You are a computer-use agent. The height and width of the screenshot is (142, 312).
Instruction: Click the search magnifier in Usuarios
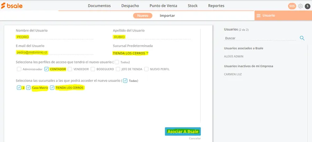point(302,38)
